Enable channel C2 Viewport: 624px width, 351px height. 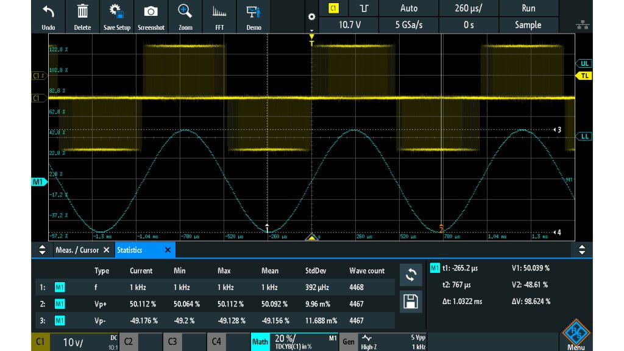click(129, 342)
